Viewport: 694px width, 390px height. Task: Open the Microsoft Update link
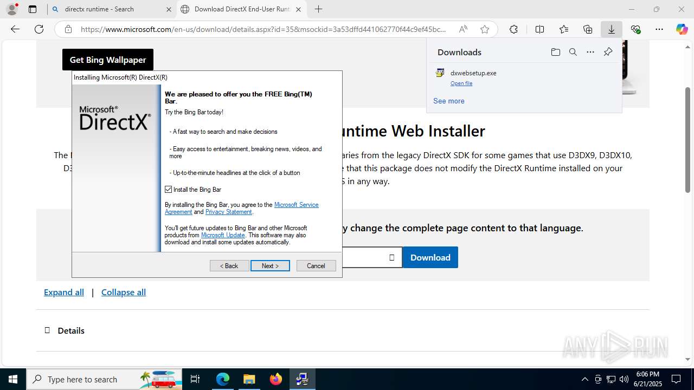coord(223,235)
